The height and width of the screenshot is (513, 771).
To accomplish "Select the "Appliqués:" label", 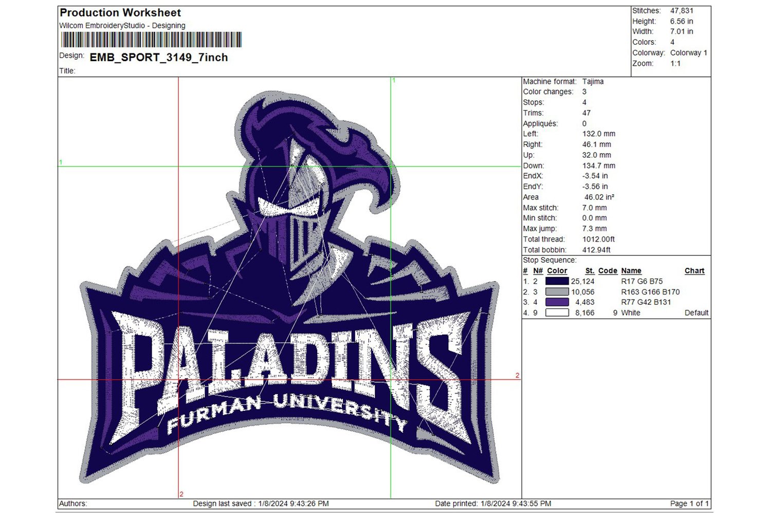I will point(540,124).
